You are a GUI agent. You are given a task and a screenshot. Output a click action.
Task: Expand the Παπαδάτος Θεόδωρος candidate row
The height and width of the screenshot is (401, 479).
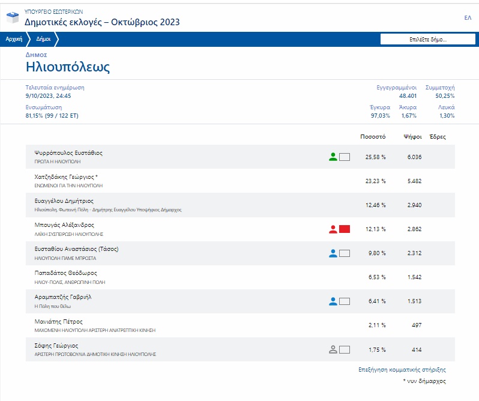pyautogui.click(x=240, y=277)
